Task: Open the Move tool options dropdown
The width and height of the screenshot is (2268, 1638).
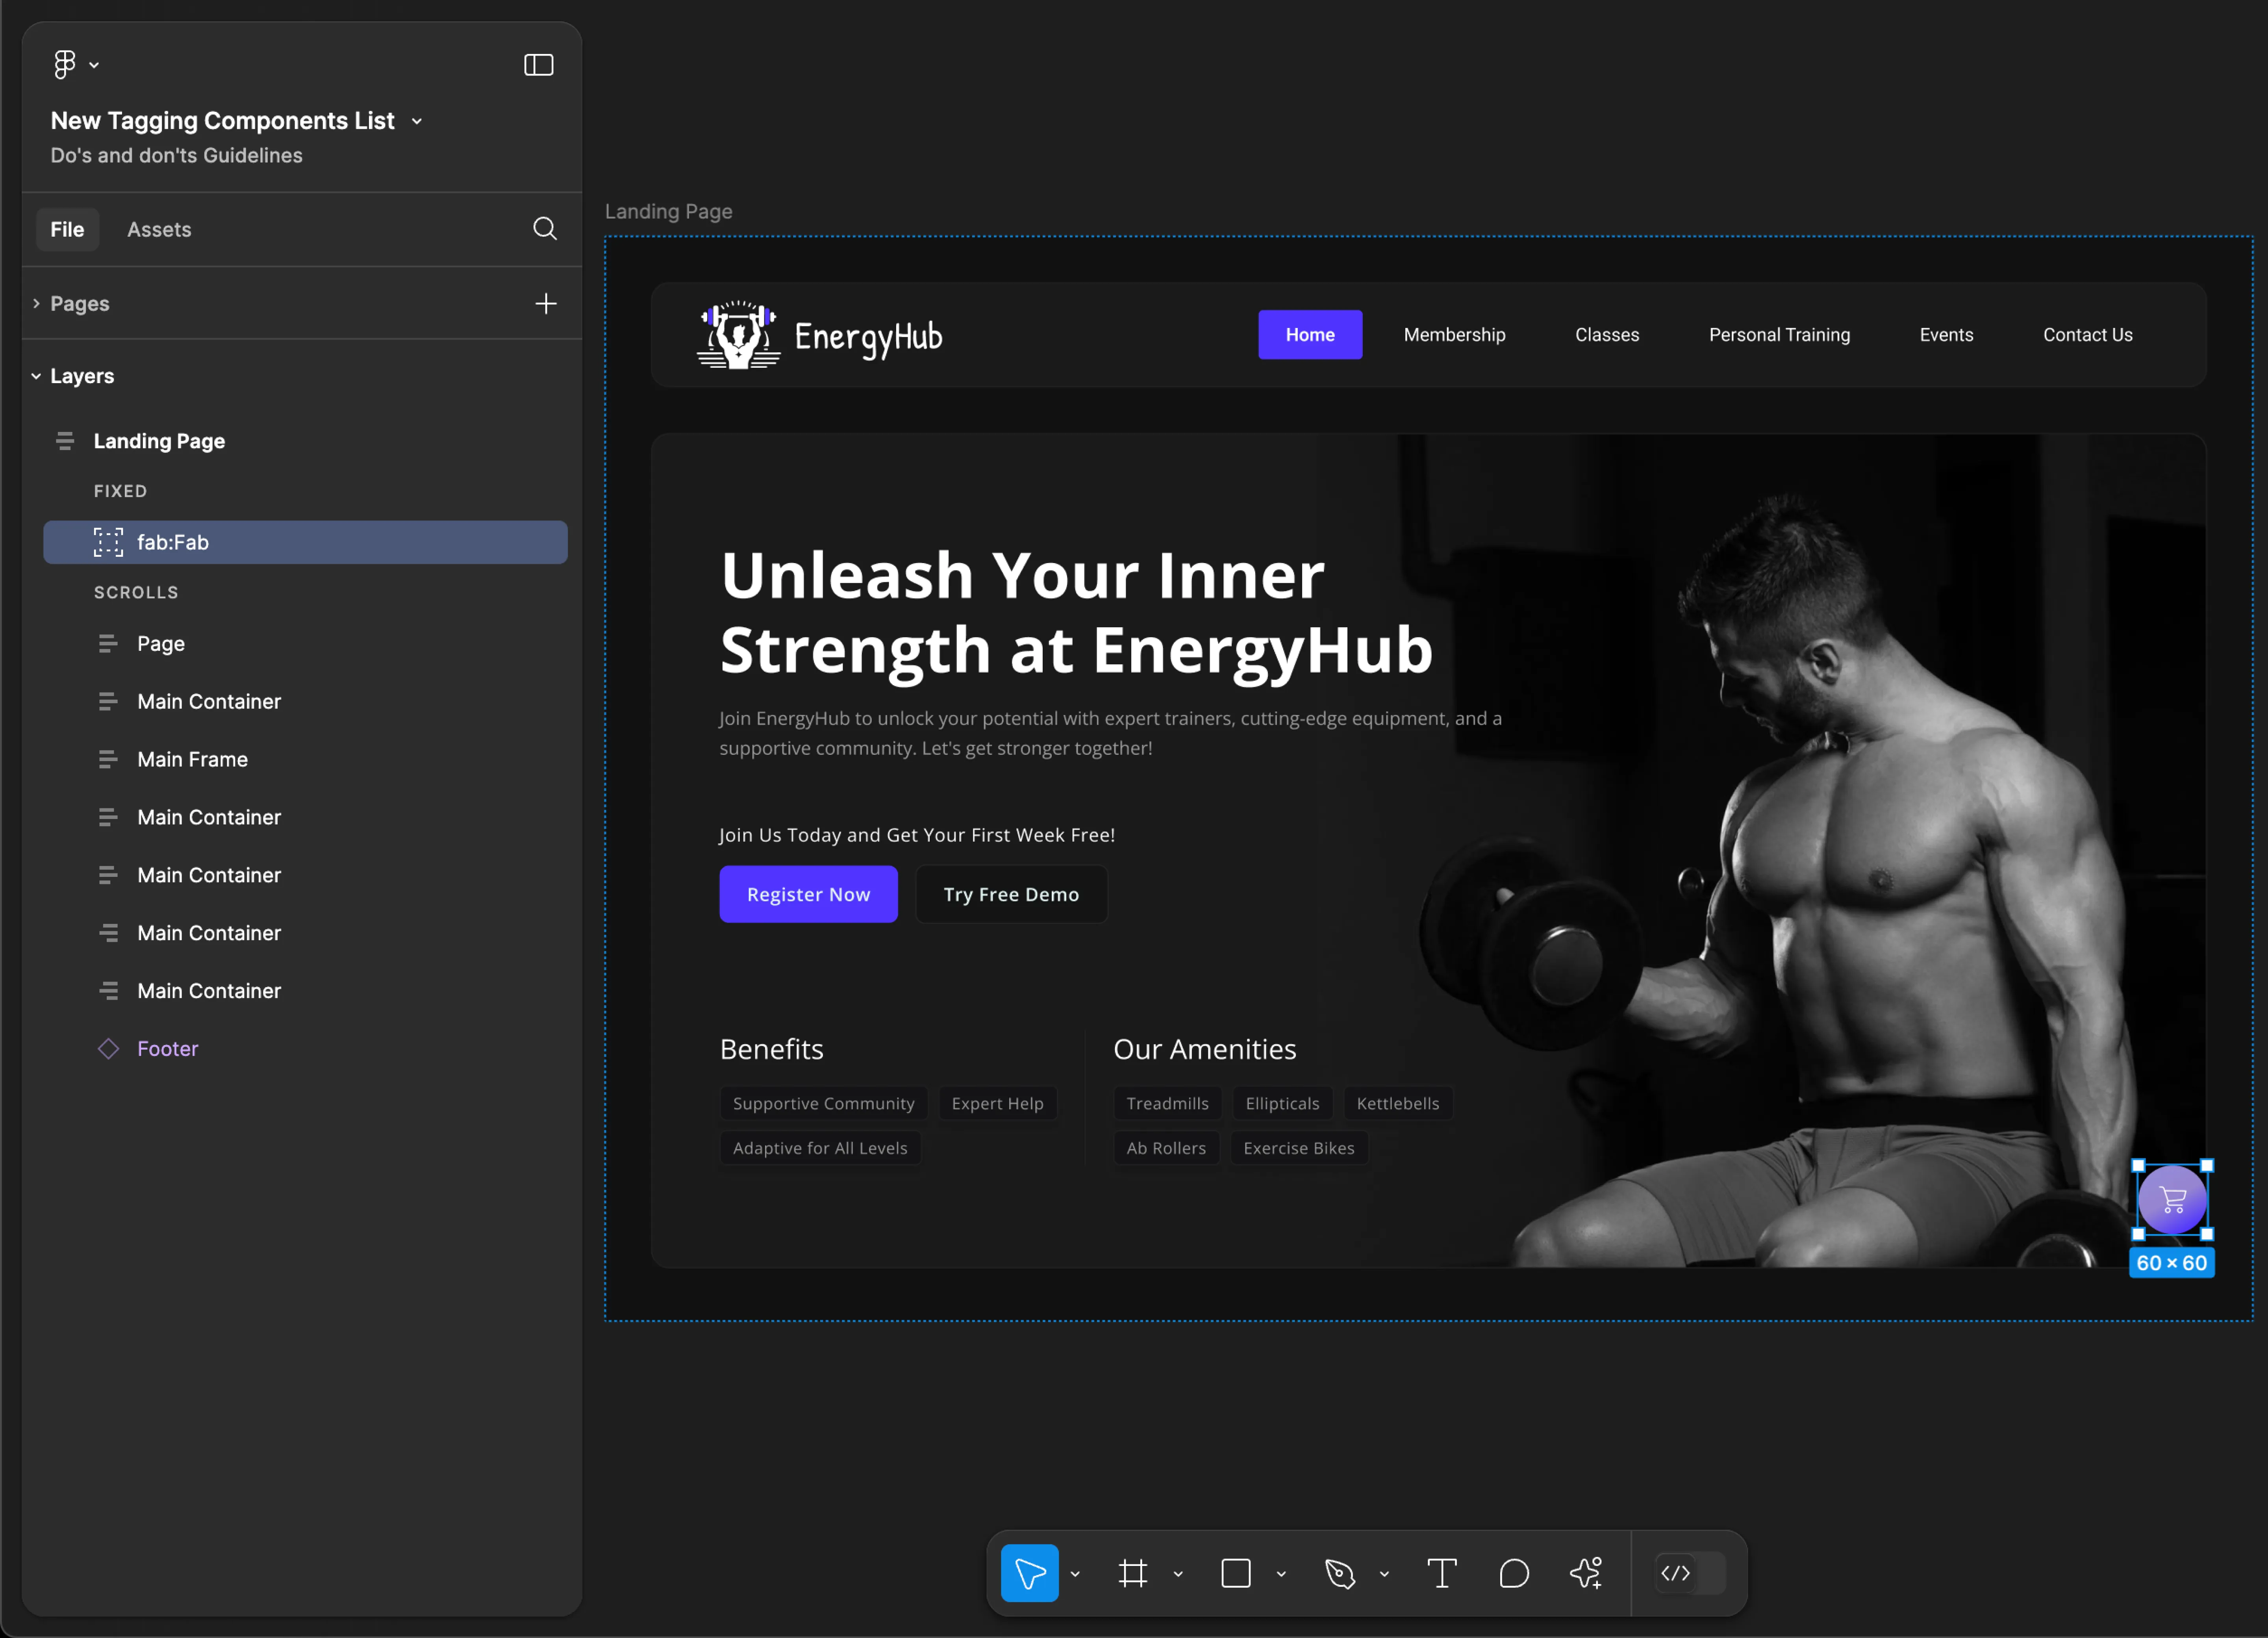Action: [1075, 1574]
